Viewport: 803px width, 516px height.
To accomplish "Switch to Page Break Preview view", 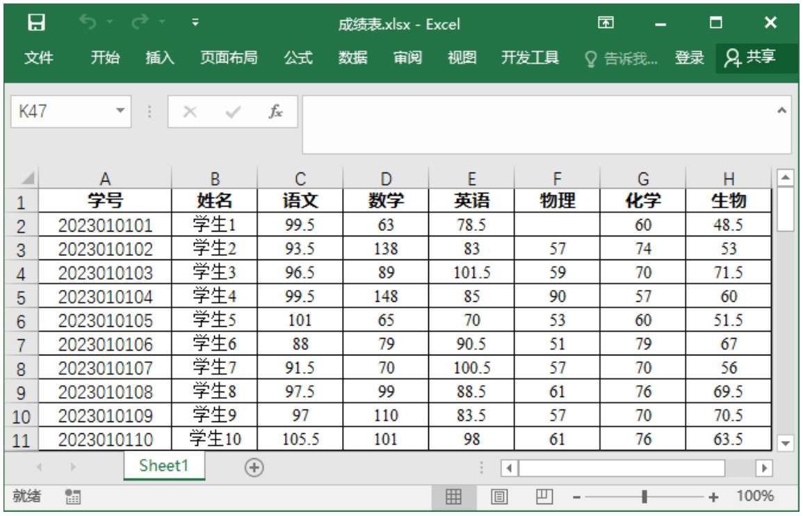I will tap(544, 497).
